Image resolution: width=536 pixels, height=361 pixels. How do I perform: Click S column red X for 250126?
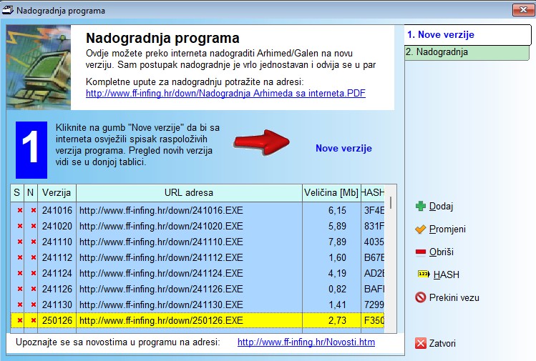point(20,320)
